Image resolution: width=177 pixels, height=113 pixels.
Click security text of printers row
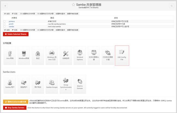[x=120, y=21]
